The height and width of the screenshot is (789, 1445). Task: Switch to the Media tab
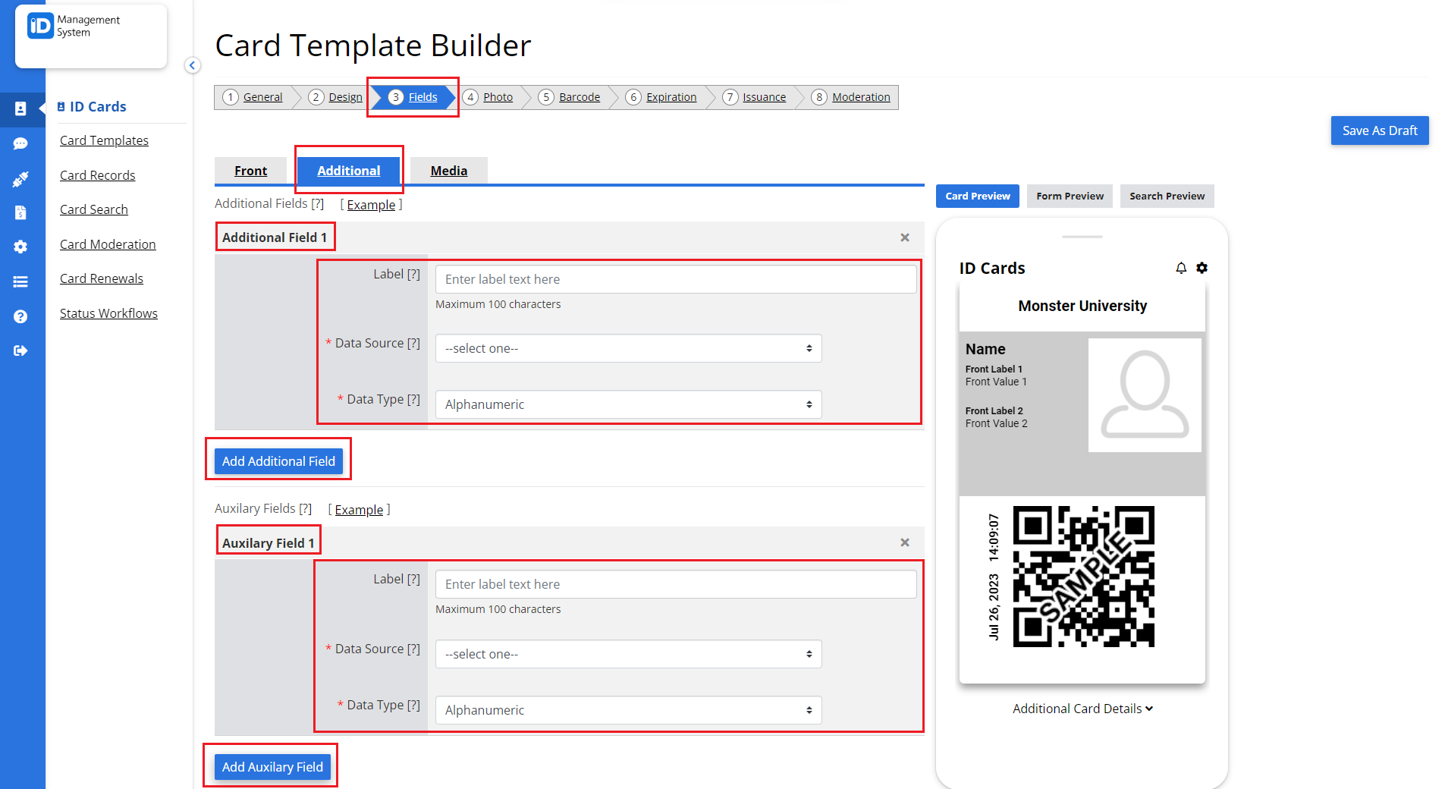pos(449,170)
